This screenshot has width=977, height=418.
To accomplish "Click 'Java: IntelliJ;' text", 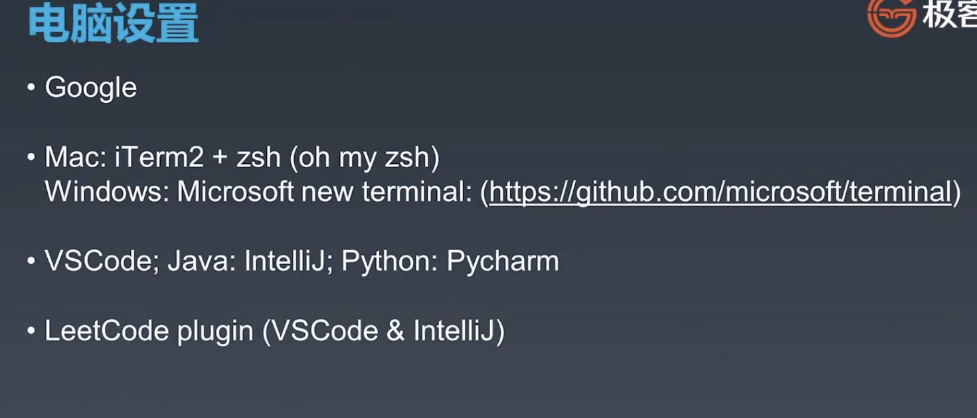I will 250,261.
